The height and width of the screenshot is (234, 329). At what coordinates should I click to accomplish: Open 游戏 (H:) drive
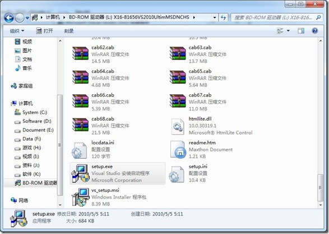(27, 148)
